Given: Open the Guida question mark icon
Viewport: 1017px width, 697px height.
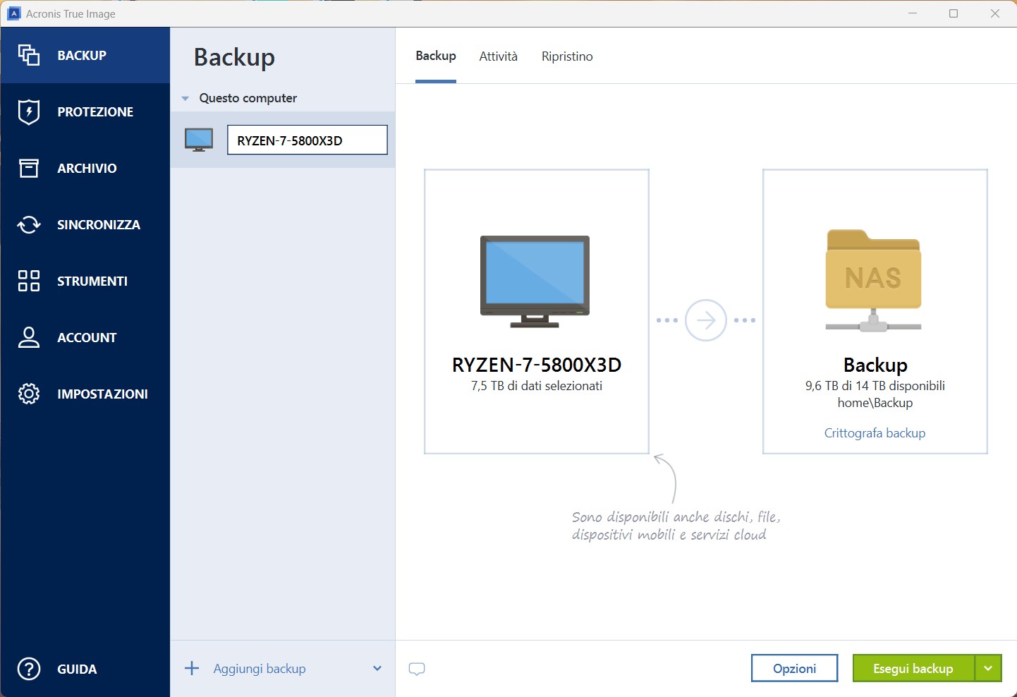Looking at the screenshot, I should (x=29, y=669).
